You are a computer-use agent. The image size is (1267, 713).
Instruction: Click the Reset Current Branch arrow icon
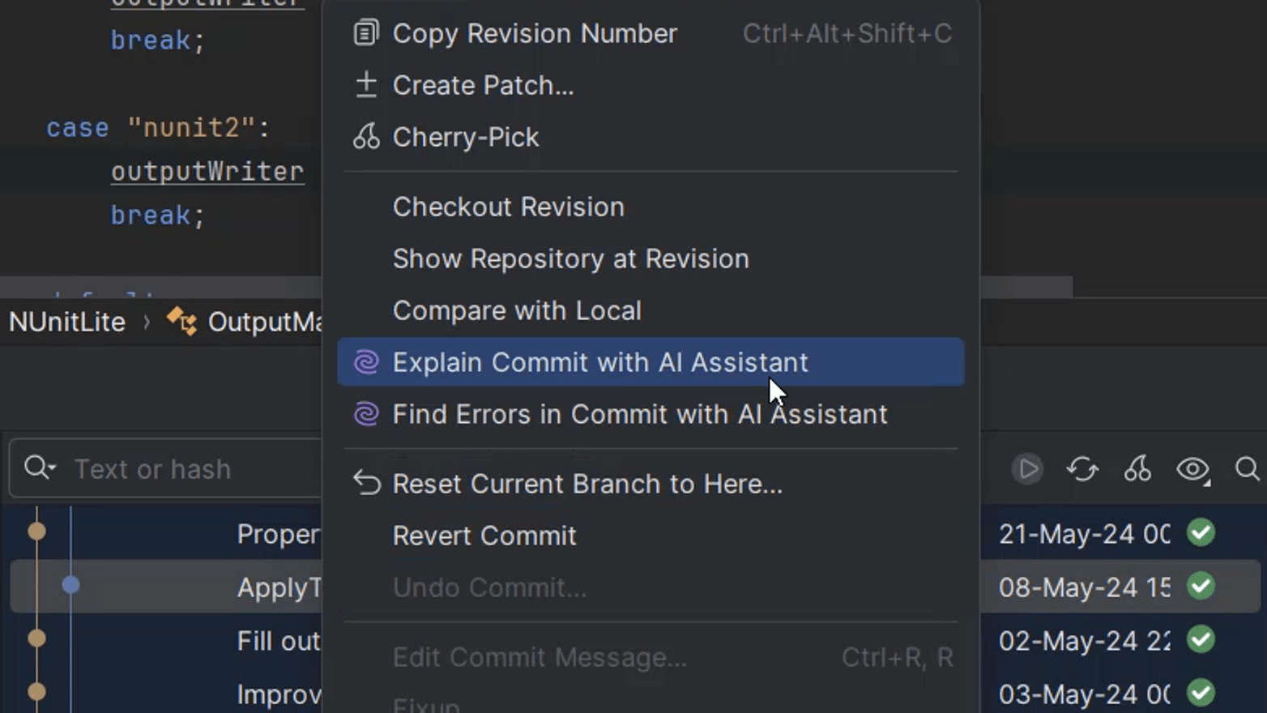pos(366,484)
